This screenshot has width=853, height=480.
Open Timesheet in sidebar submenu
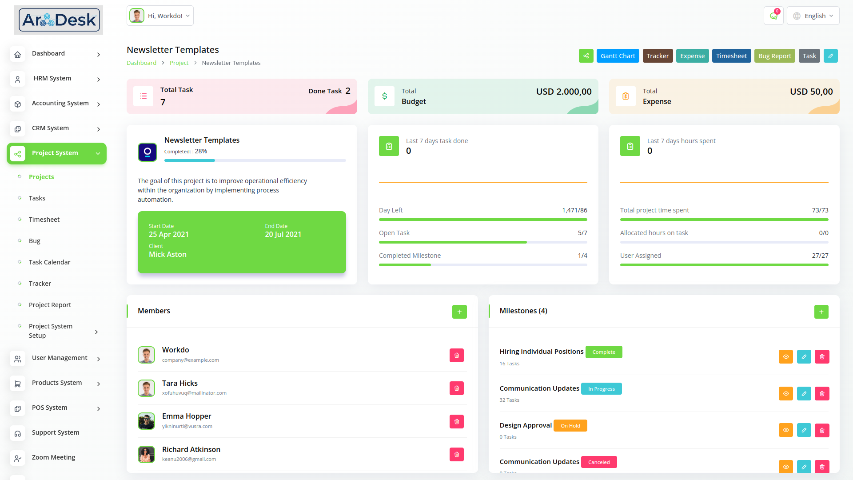tap(44, 220)
